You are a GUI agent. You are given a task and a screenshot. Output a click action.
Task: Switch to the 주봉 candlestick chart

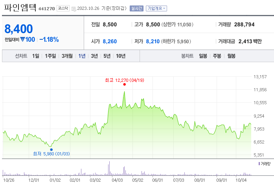pos(217,56)
